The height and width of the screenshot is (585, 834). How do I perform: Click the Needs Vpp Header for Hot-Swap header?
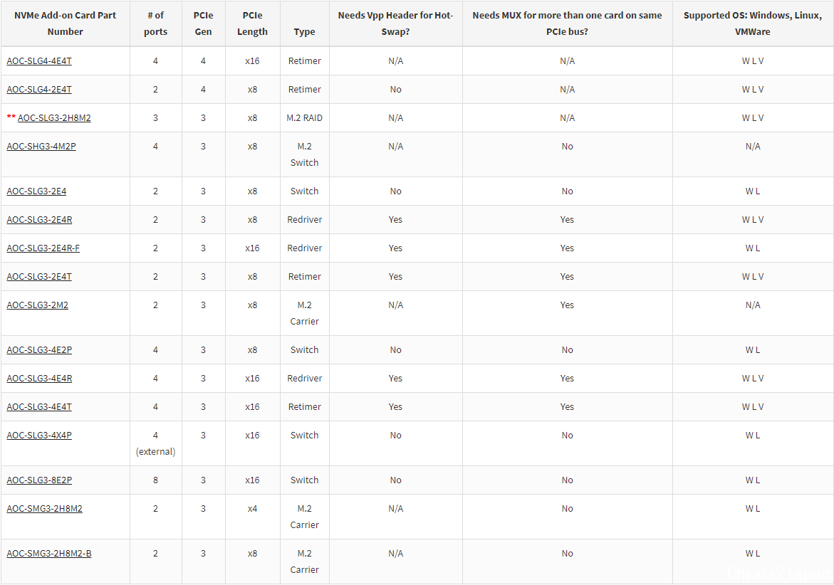click(395, 23)
